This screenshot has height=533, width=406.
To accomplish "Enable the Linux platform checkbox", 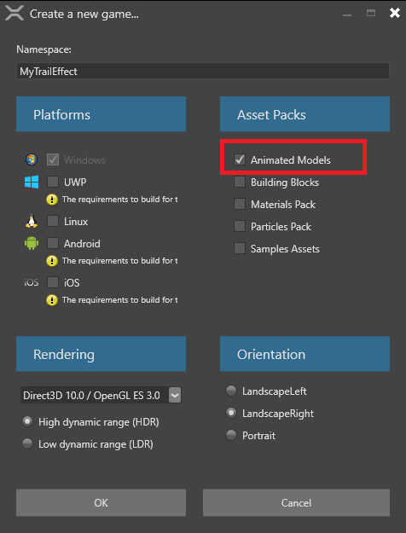I will [x=53, y=221].
